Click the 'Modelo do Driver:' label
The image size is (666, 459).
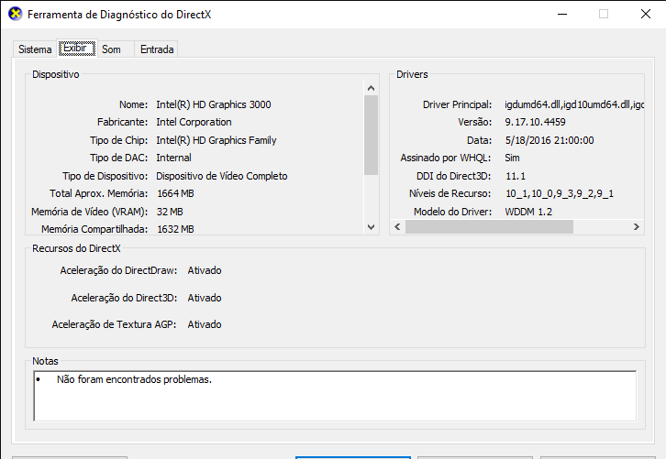[x=453, y=212]
